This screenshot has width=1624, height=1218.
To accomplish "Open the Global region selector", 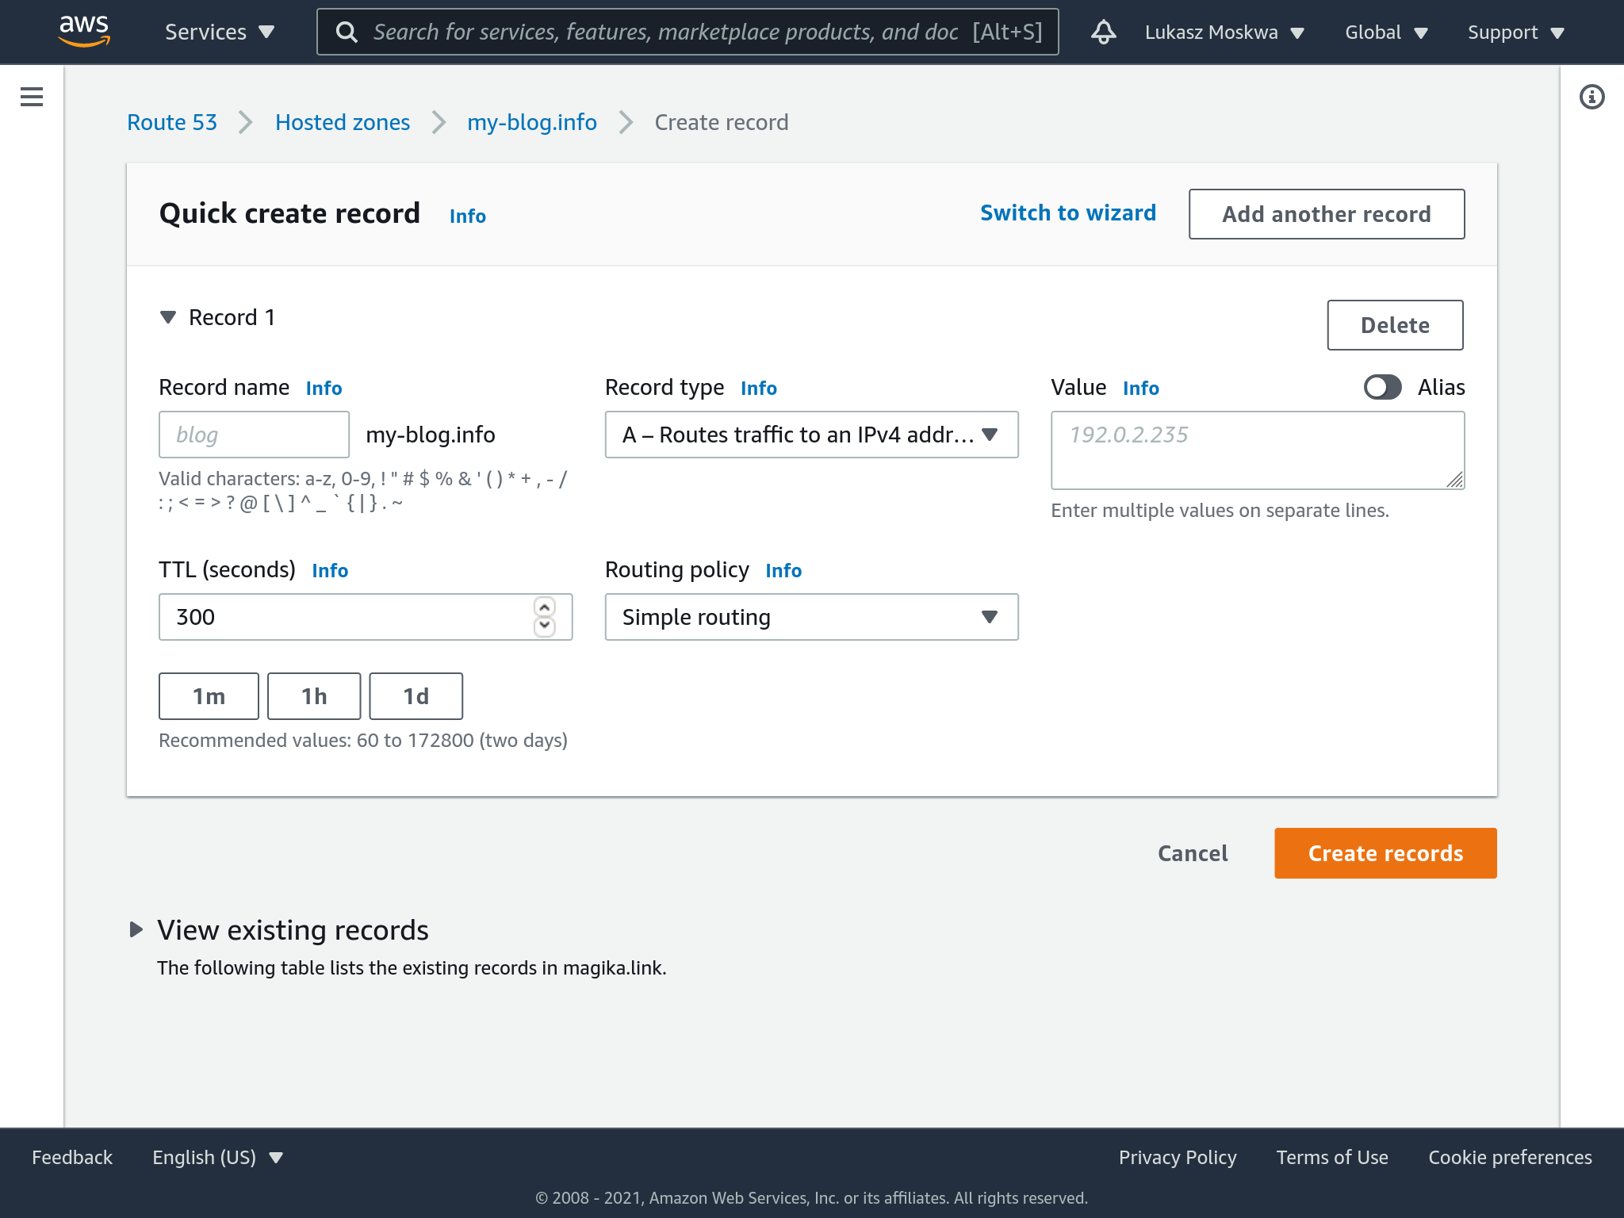I will tap(1385, 33).
